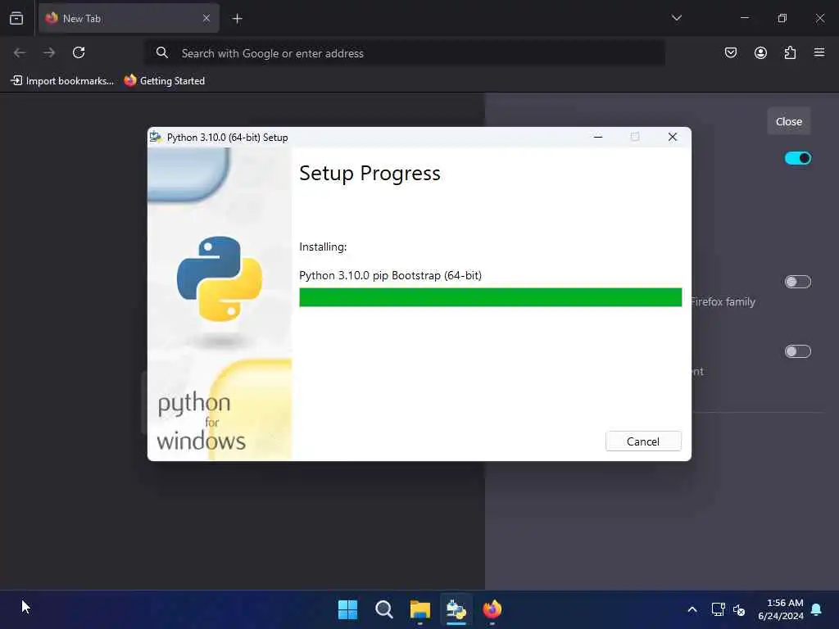Click the muted volume tray icon

click(x=739, y=609)
